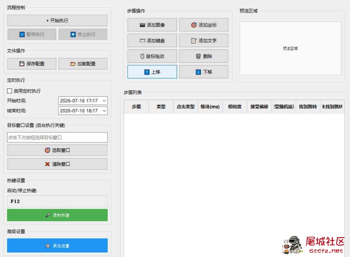Click the up arrow icon on 上移
The width and height of the screenshot is (350, 257).
tap(147, 72)
